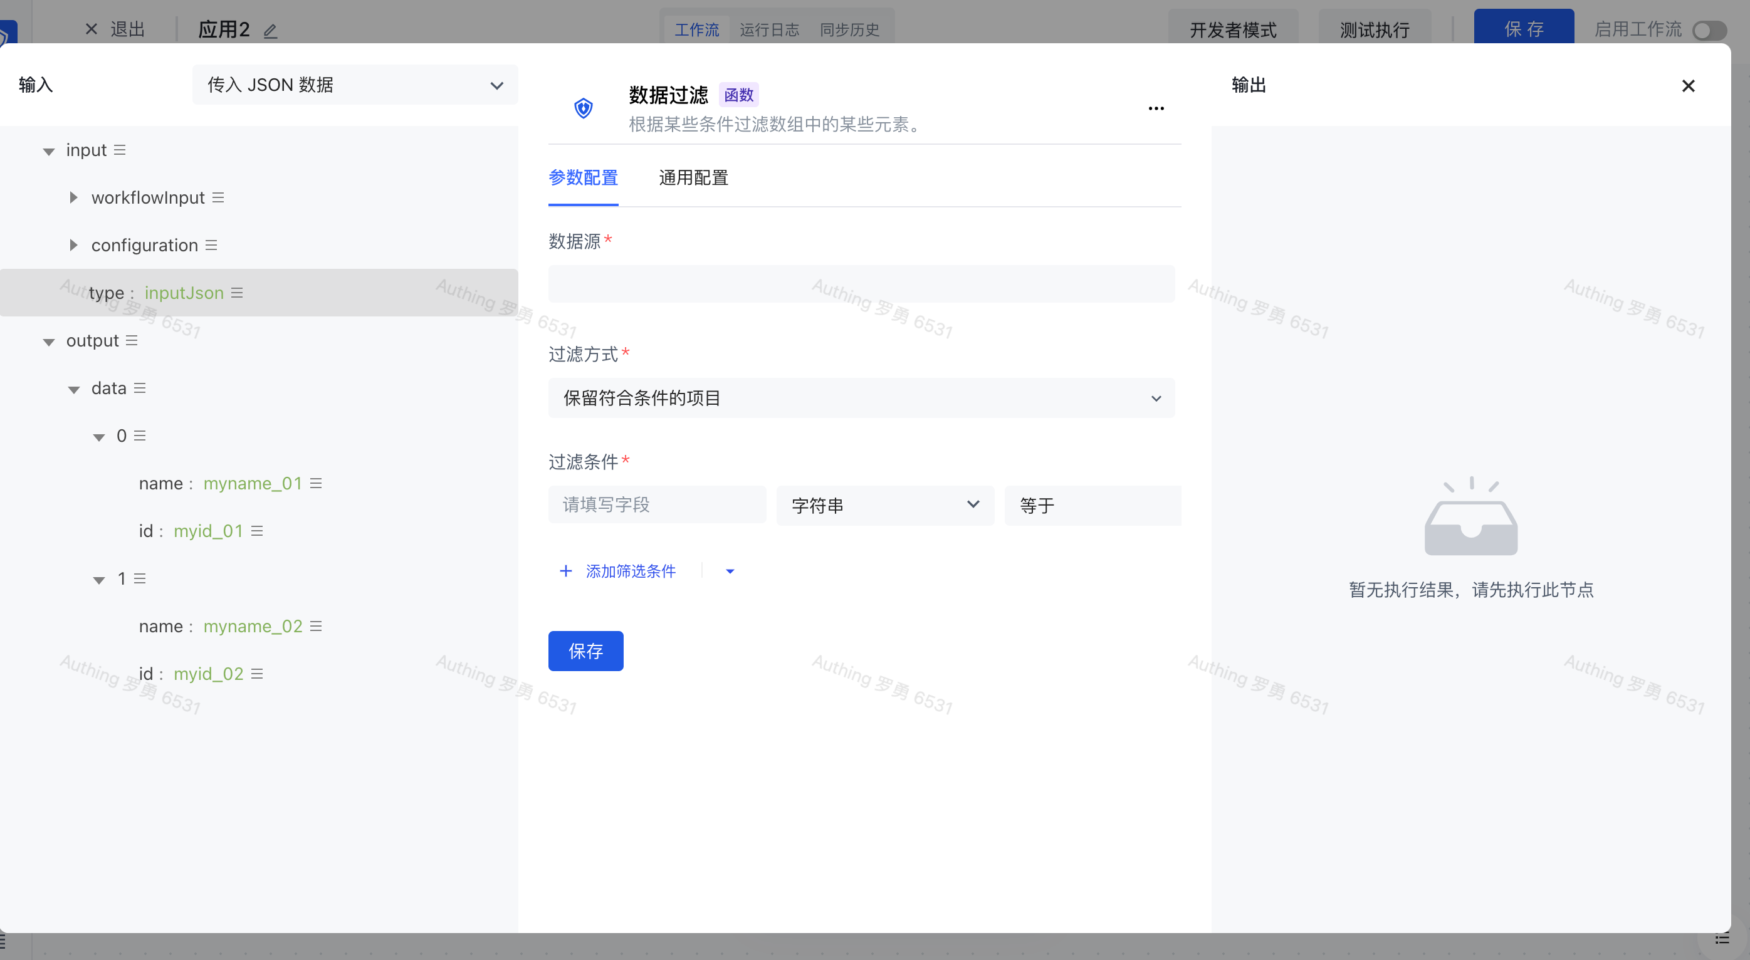Click the 请填写字段 input field
The image size is (1750, 960).
(x=656, y=505)
